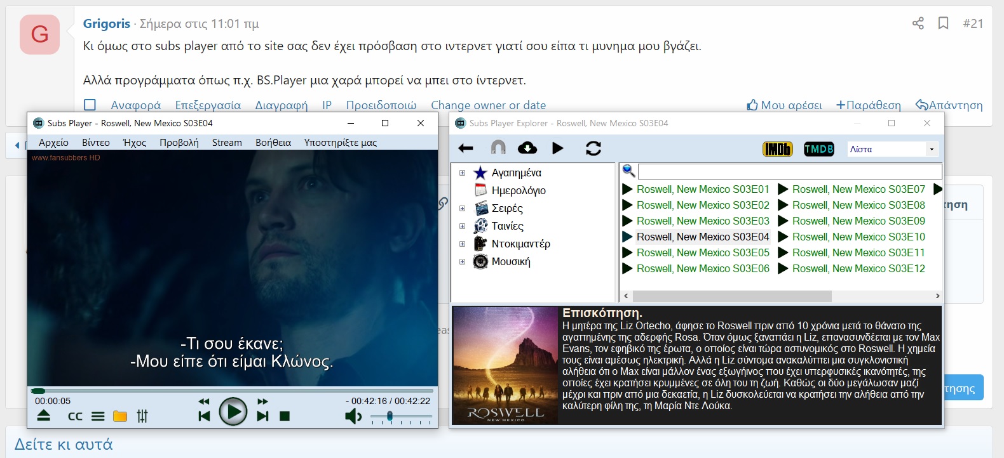Click the eject icon in Subs Player
This screenshot has height=458, width=1004.
click(x=43, y=415)
